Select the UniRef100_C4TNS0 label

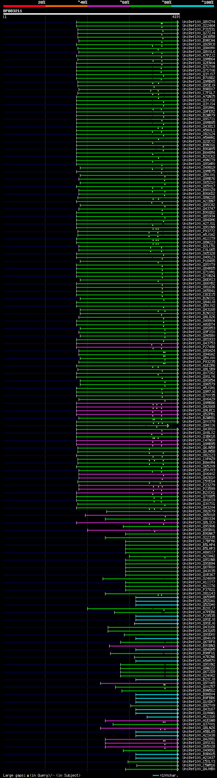(x=199, y=440)
